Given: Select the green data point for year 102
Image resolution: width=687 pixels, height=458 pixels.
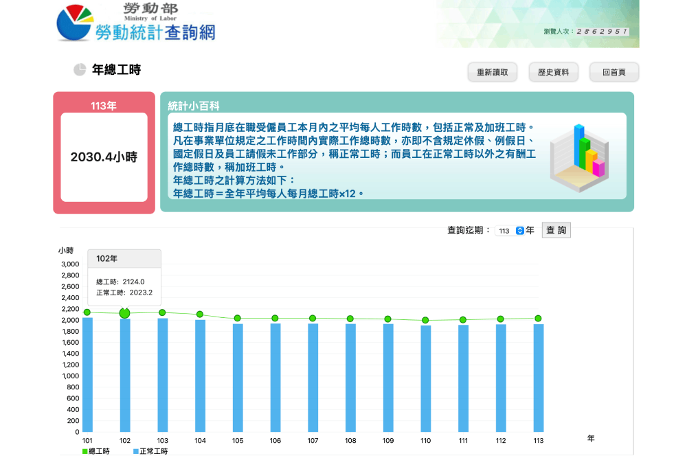Looking at the screenshot, I should (x=124, y=313).
